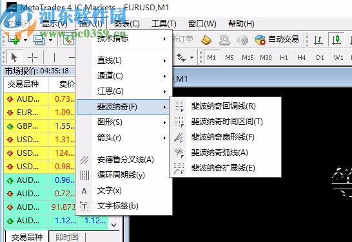
Task: Click the text label T icon
Action: pos(84,207)
